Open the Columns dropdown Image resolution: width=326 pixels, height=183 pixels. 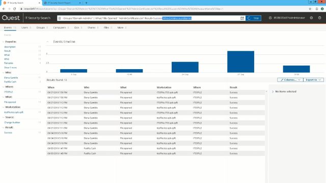point(290,80)
